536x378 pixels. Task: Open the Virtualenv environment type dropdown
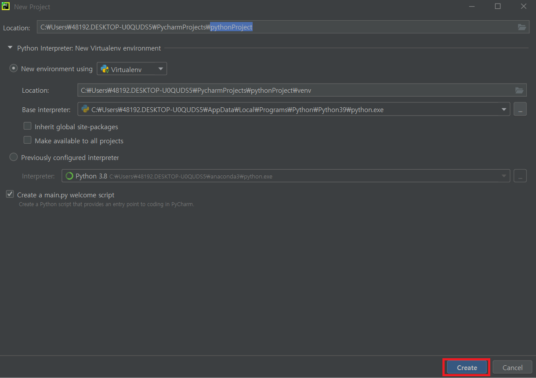tap(132, 69)
